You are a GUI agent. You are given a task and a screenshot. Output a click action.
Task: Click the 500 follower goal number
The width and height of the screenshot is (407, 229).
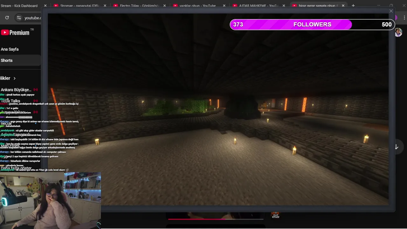387,24
